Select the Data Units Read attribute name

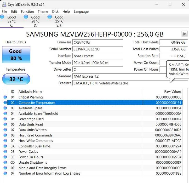31,124
